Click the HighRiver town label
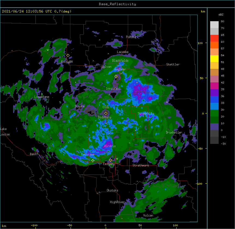Screen dimensions: 235x229 [x=117, y=202]
